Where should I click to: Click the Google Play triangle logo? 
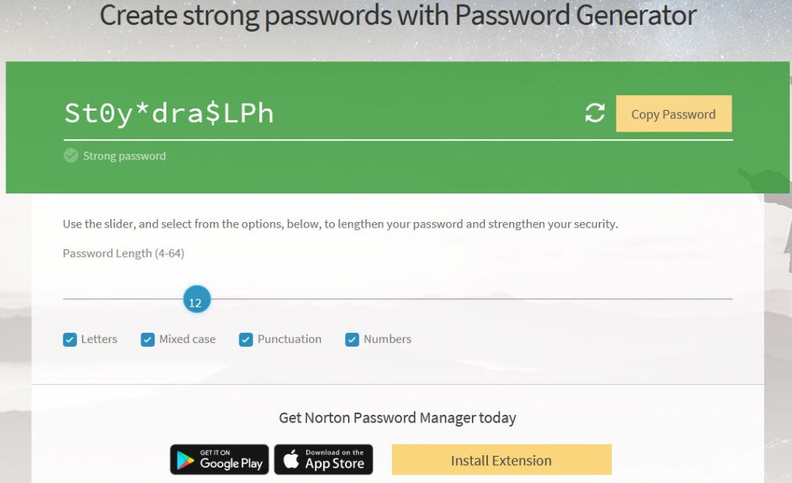point(185,459)
